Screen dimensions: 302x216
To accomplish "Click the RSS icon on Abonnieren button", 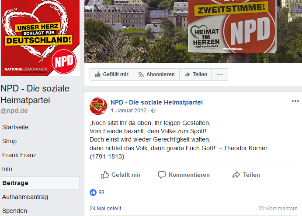I will [141, 74].
